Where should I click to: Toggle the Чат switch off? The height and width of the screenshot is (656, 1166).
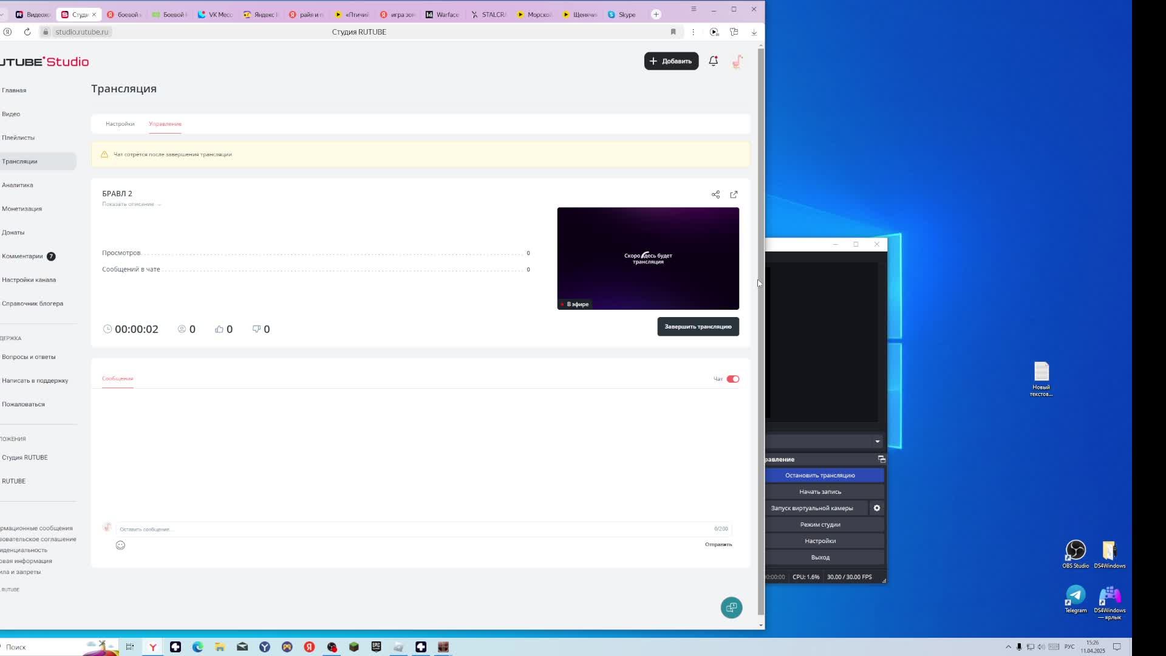click(x=733, y=379)
